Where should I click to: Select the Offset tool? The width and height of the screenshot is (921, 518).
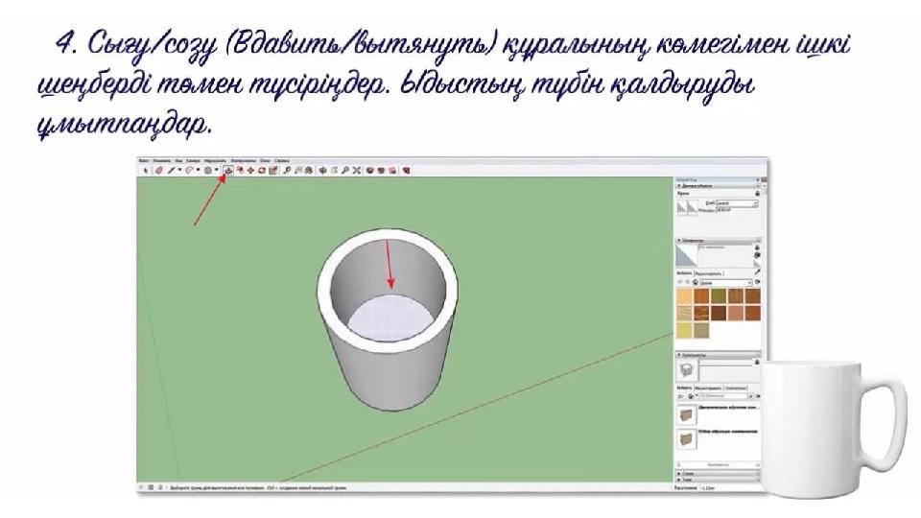[x=240, y=171]
